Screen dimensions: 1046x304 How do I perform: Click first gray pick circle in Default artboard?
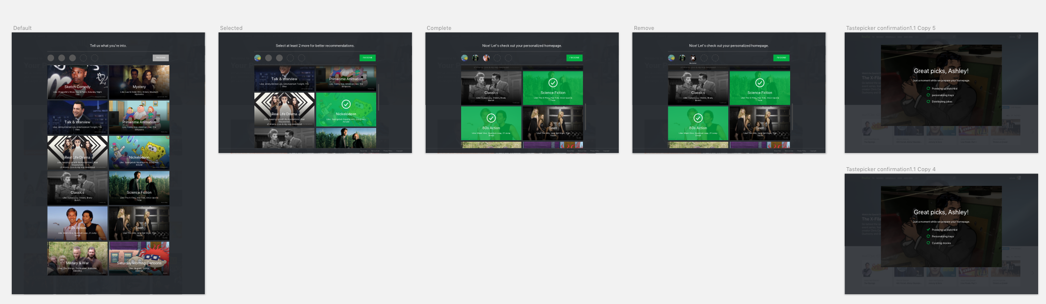51,58
